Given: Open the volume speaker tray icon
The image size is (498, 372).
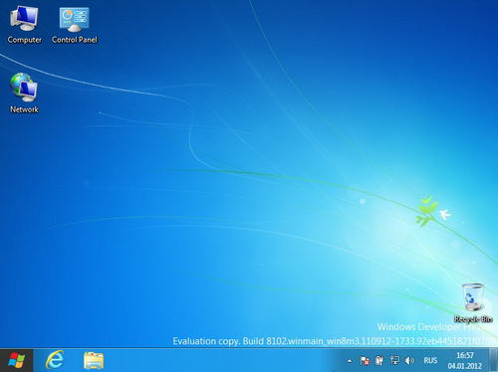Looking at the screenshot, I should pyautogui.click(x=409, y=360).
